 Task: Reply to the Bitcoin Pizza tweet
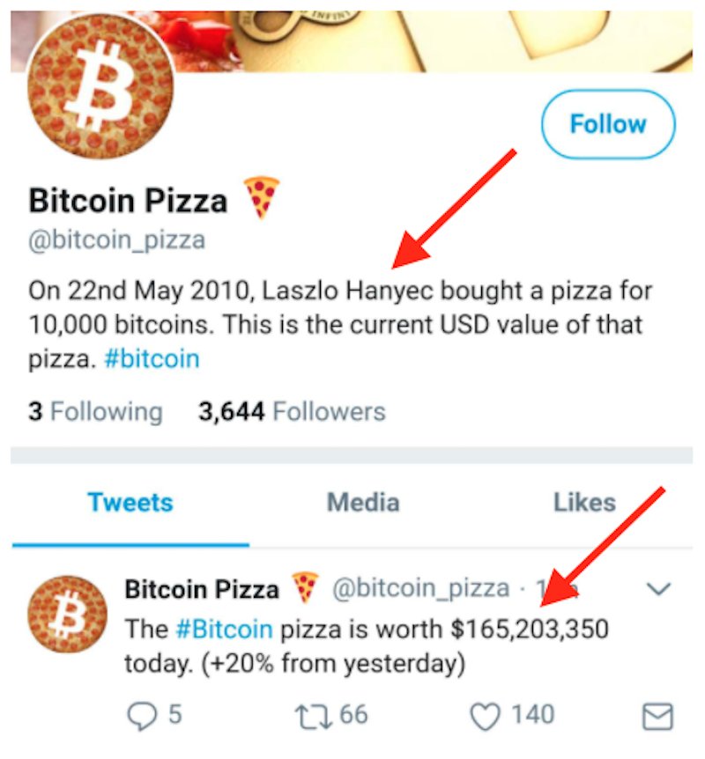141,715
